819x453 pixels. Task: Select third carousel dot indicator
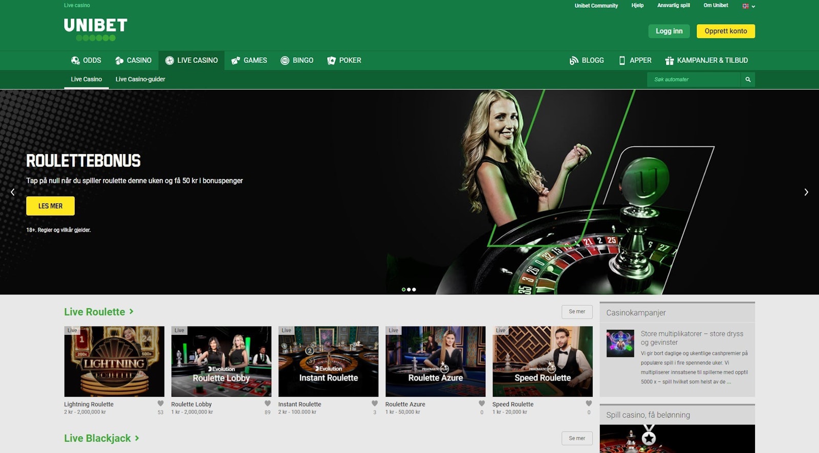click(414, 289)
